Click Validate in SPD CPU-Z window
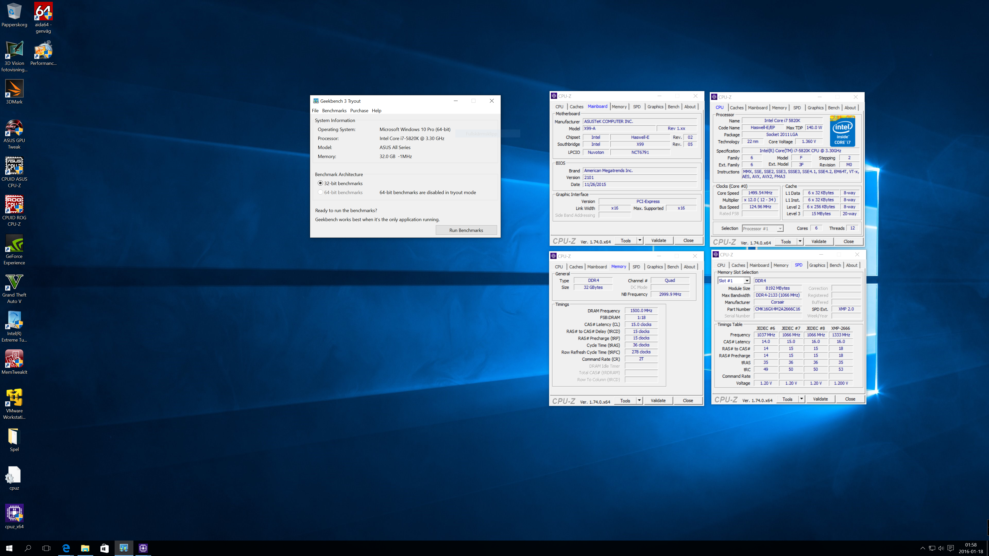Viewport: 989px width, 556px height. click(821, 399)
